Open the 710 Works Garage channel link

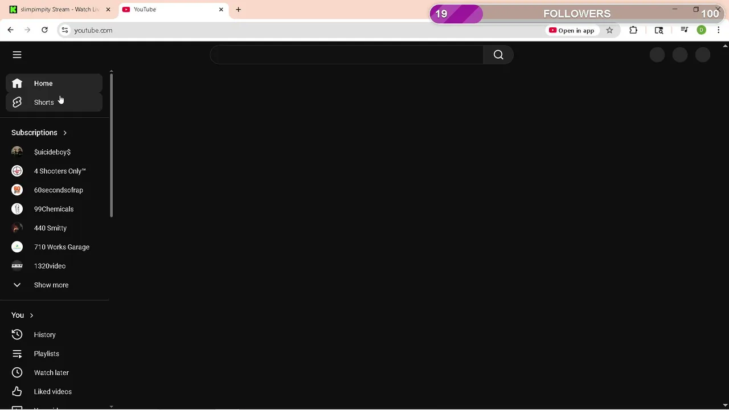click(x=62, y=247)
